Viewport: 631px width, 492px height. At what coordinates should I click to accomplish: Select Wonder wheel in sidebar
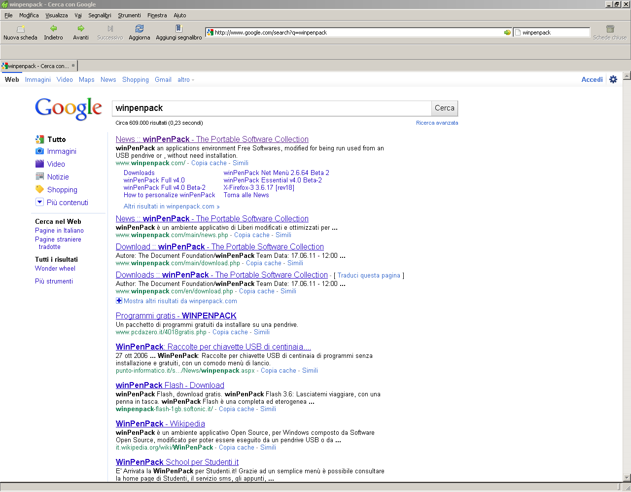point(55,269)
